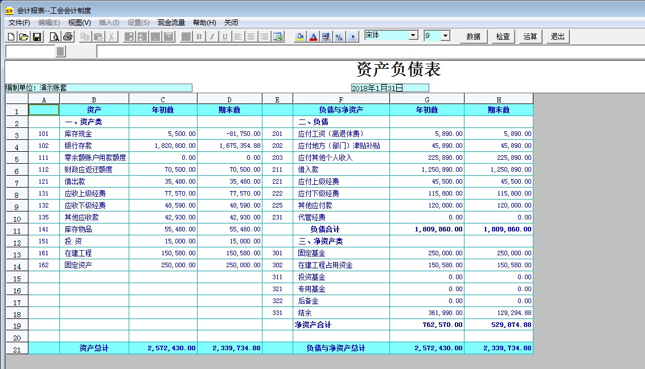Apply comma thousands separator format
This screenshot has width=645, height=369.
pos(352,36)
